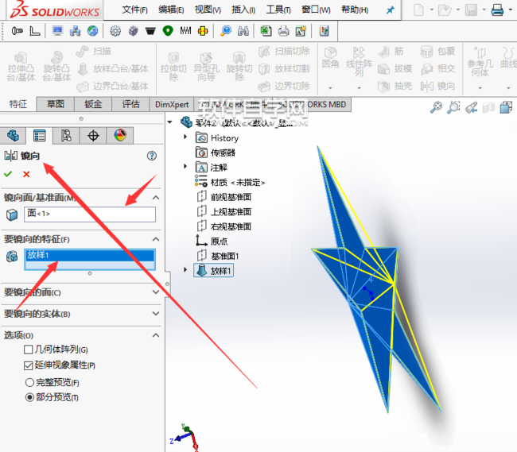Click the Fillet ribbon button
This screenshot has height=452, width=517.
pyautogui.click(x=330, y=58)
